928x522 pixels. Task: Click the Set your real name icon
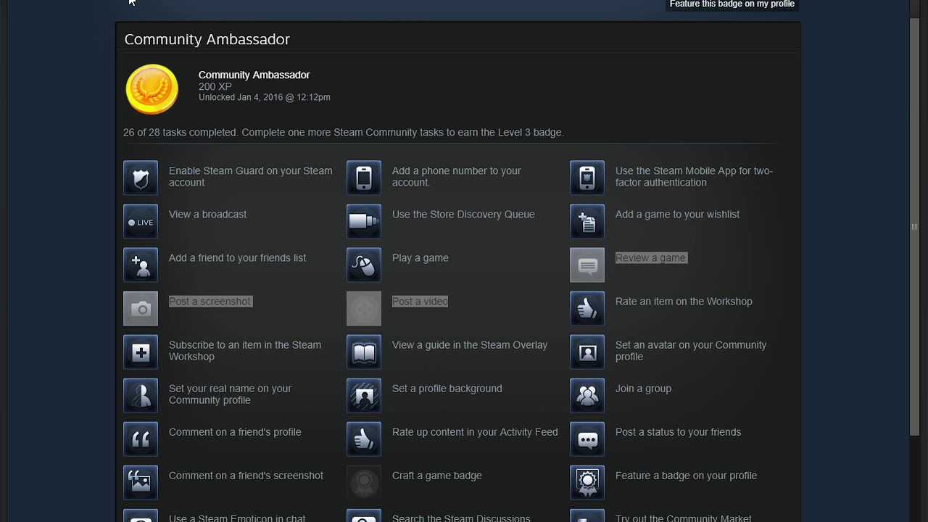141,396
